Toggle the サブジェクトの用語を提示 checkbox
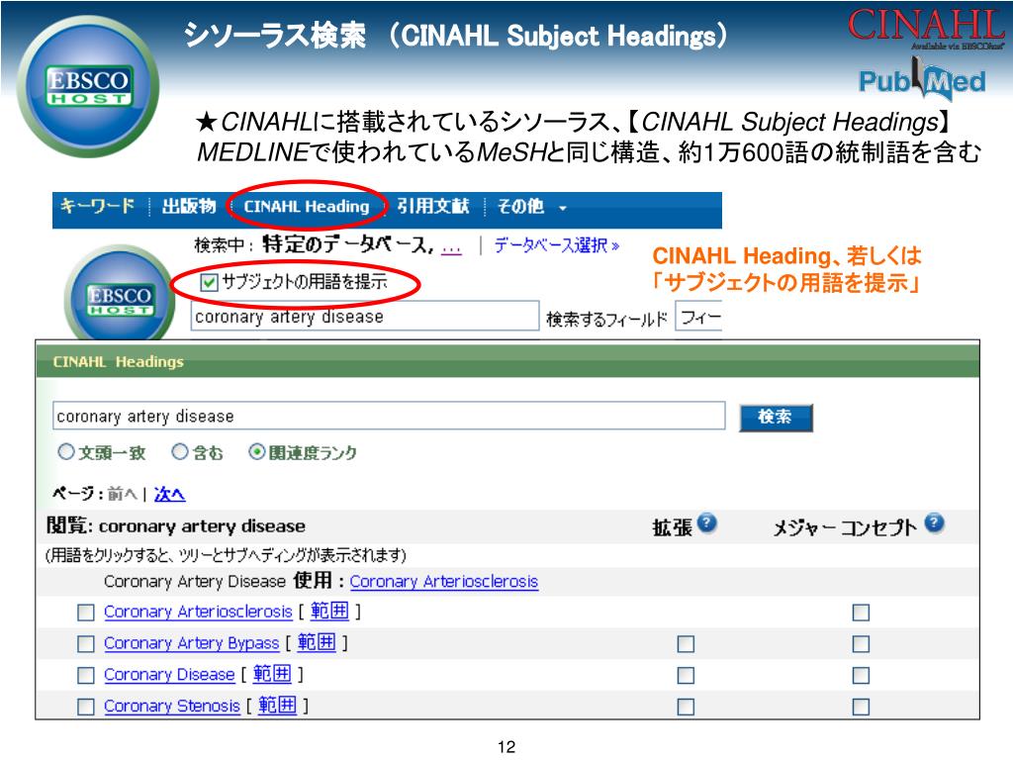 click(x=209, y=282)
